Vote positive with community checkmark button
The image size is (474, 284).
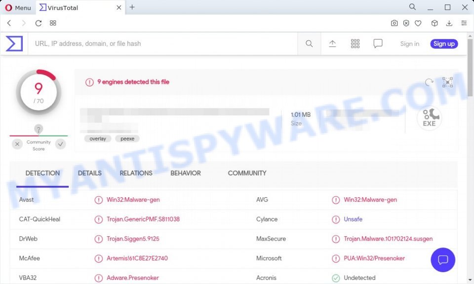[x=60, y=144]
